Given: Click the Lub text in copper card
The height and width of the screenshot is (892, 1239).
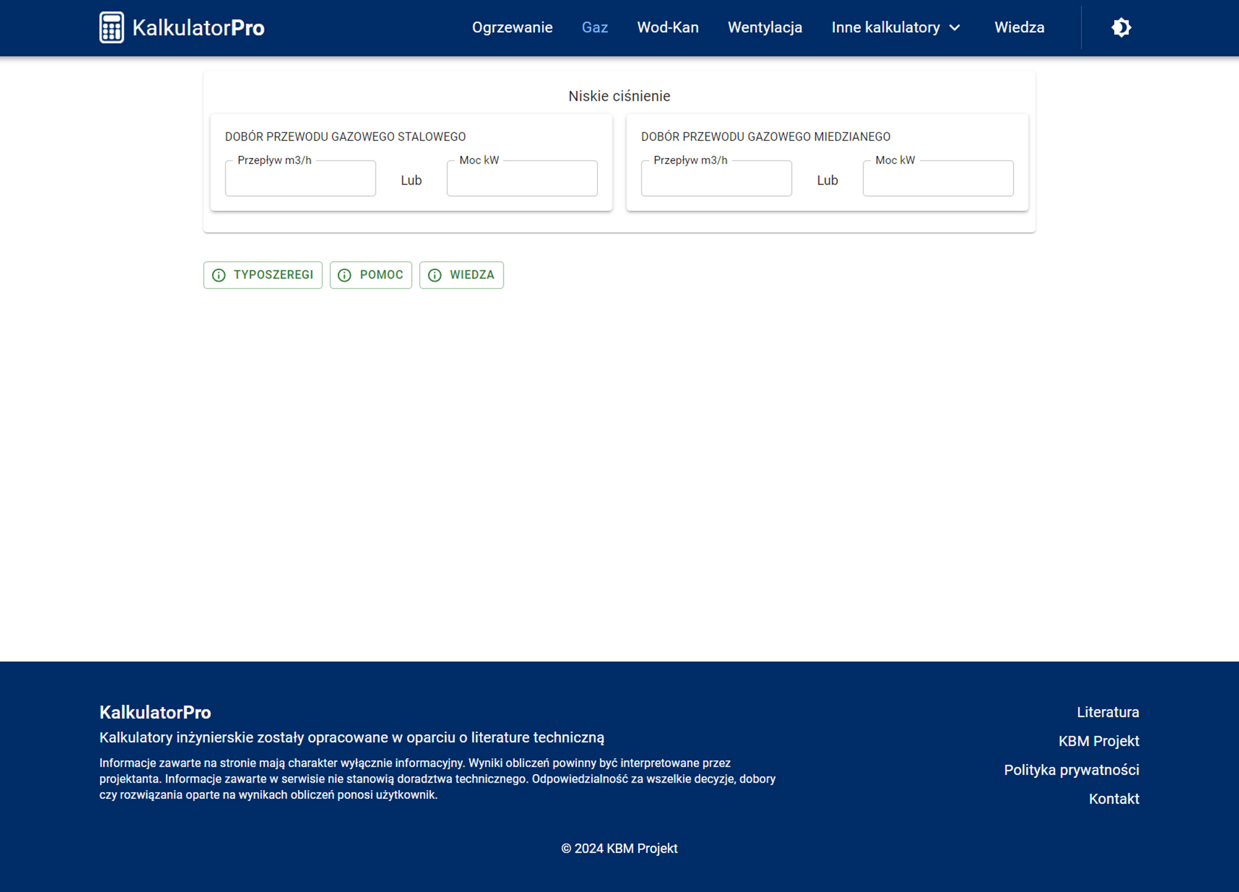Looking at the screenshot, I should [x=828, y=180].
